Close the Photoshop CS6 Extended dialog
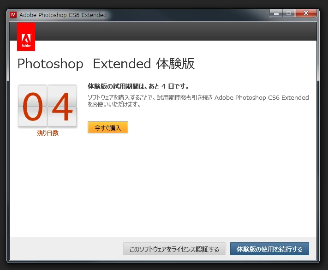 pos(306,13)
